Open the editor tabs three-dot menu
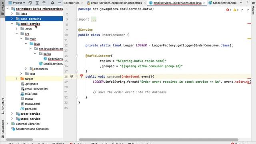 pyautogui.click(x=248, y=3)
